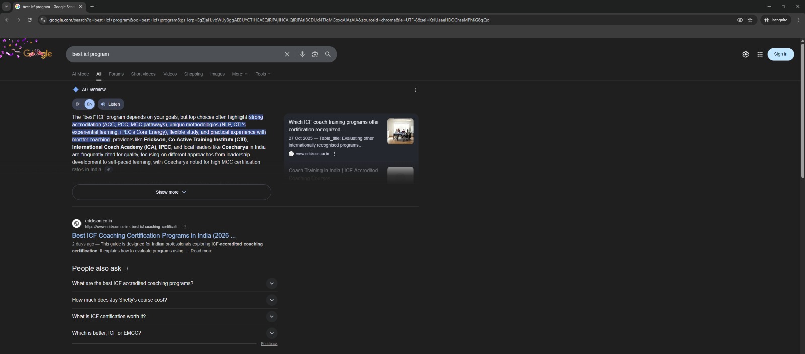The width and height of the screenshot is (805, 354).
Task: Expand the More search filters dropdown
Action: pyautogui.click(x=239, y=74)
